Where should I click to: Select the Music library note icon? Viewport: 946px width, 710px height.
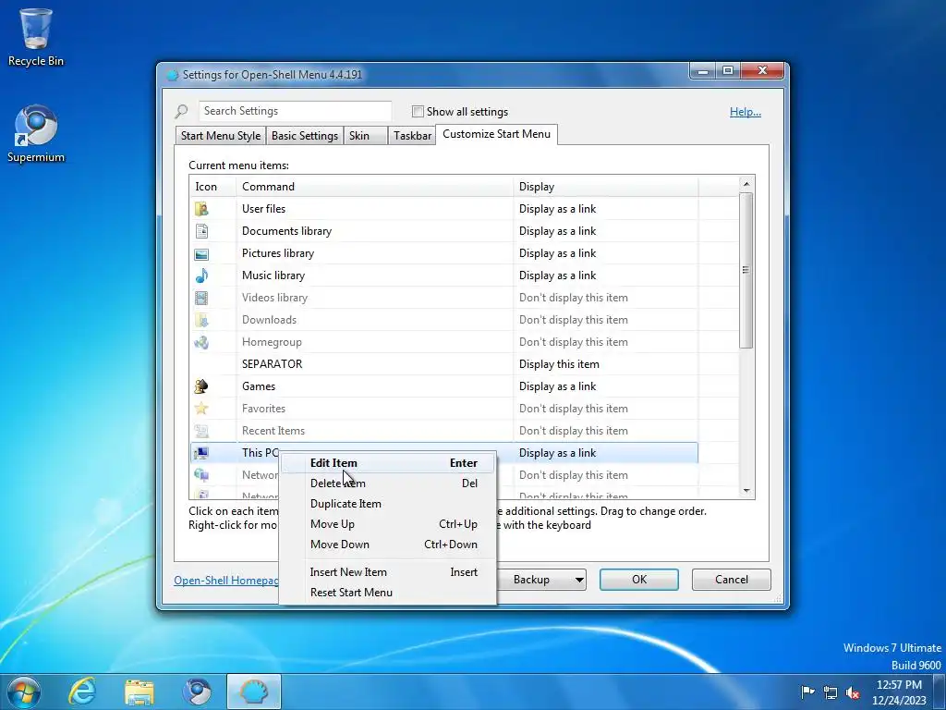click(x=201, y=275)
